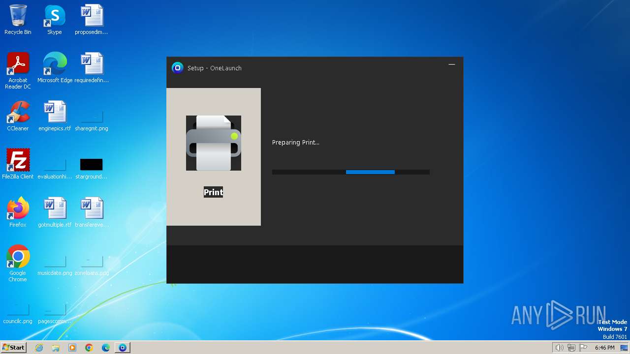Click the printer image in the setup window
Screen dimensions: 630x354
click(x=214, y=143)
